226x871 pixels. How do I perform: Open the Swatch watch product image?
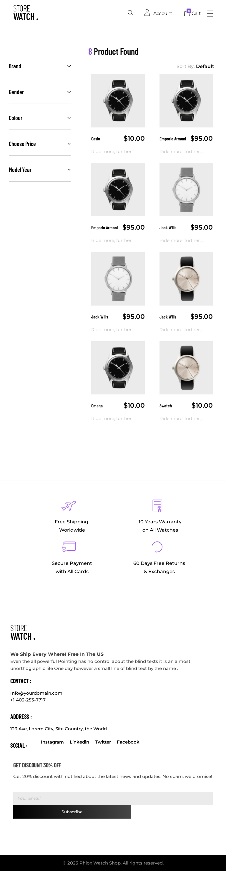pos(186,368)
